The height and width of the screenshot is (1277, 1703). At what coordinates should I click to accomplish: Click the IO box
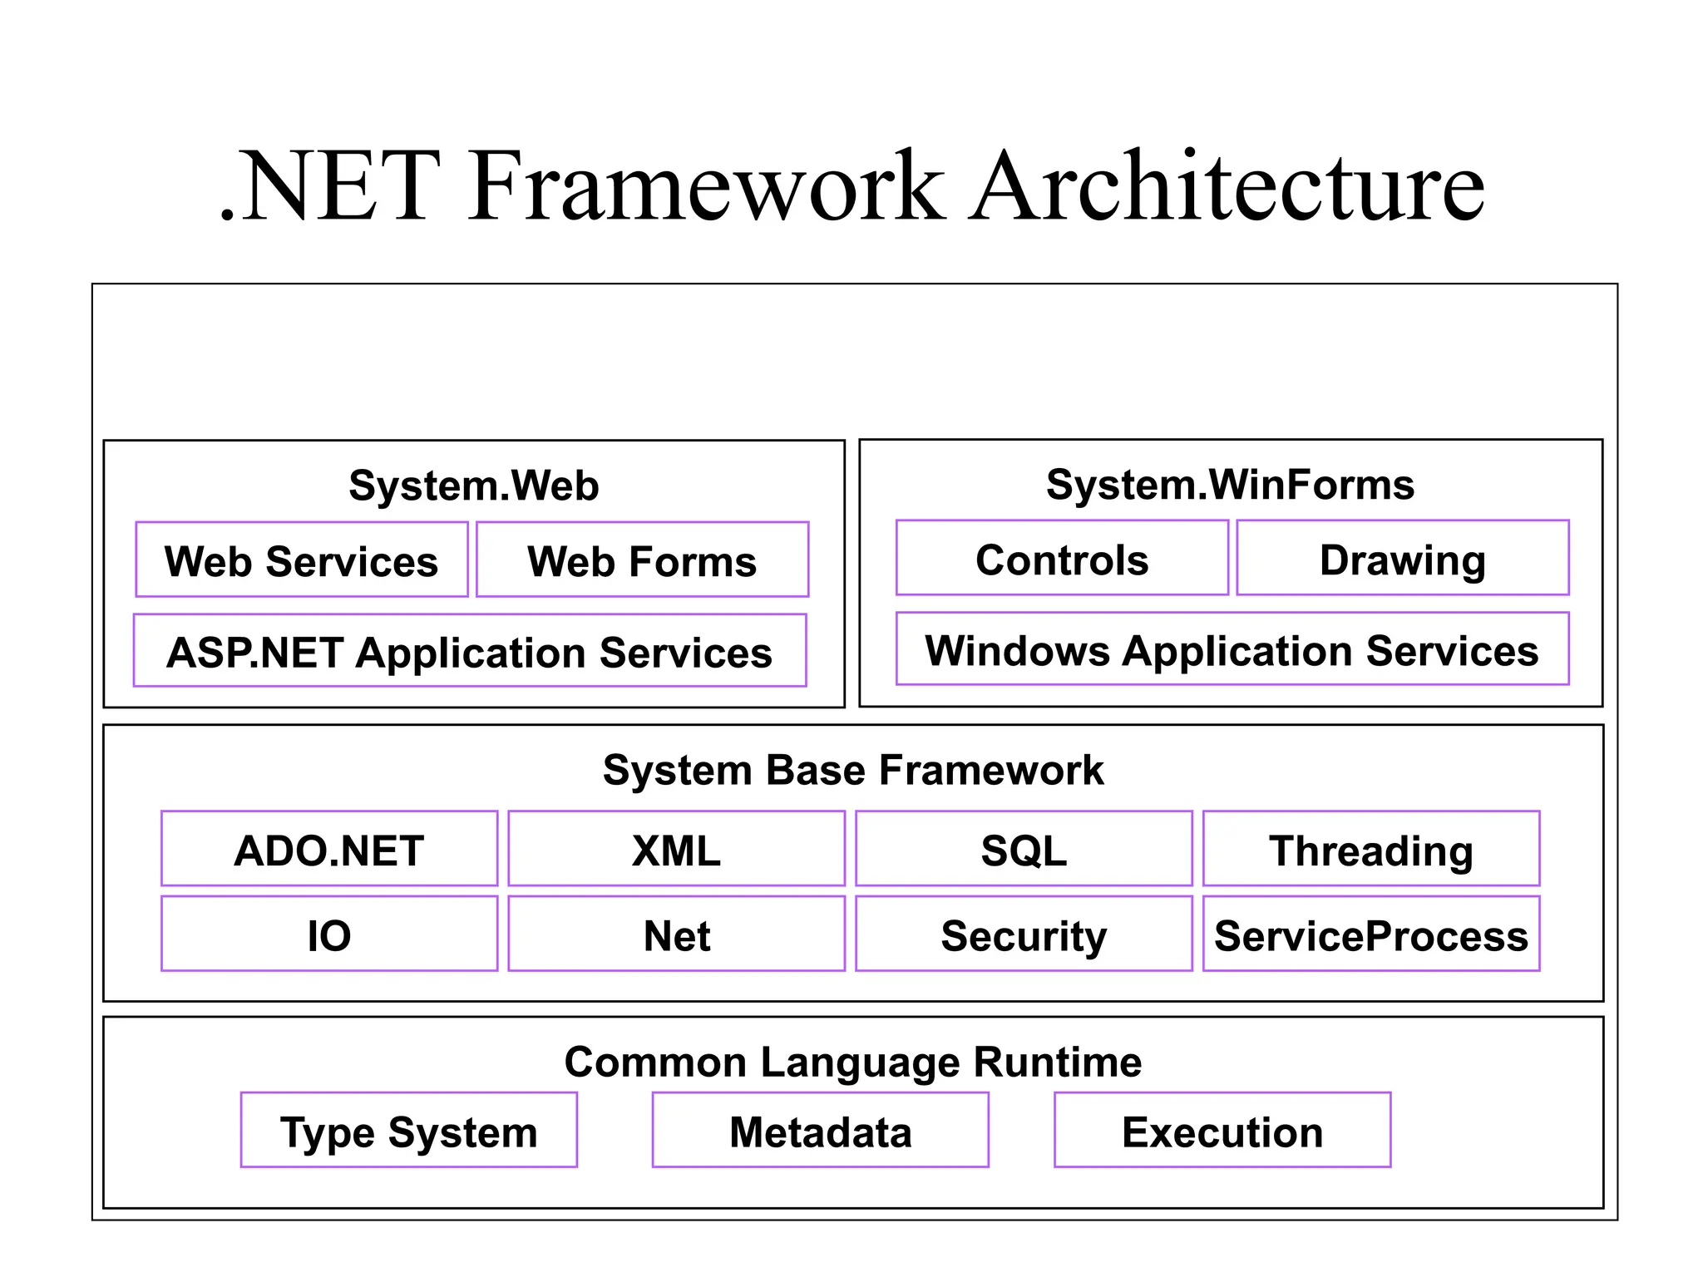pyautogui.click(x=329, y=934)
